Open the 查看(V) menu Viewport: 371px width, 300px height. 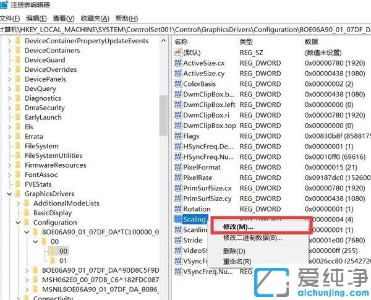click(x=64, y=19)
